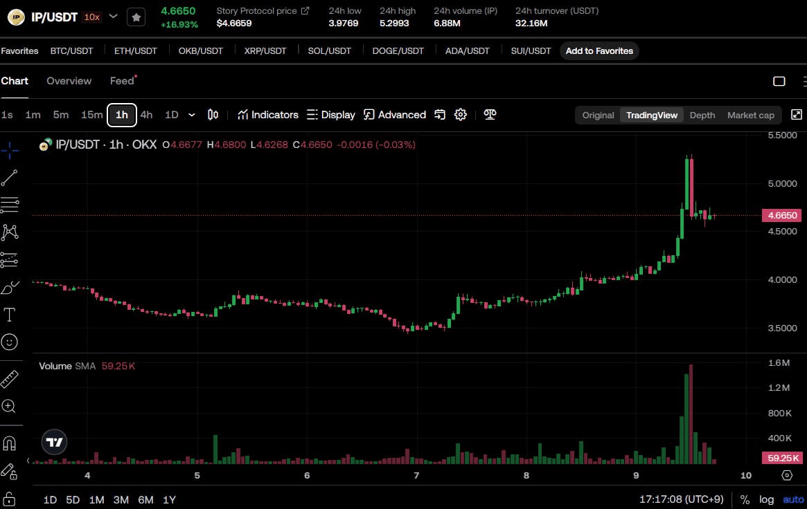Select the 4h interval
The width and height of the screenshot is (807, 509).
(x=146, y=115)
